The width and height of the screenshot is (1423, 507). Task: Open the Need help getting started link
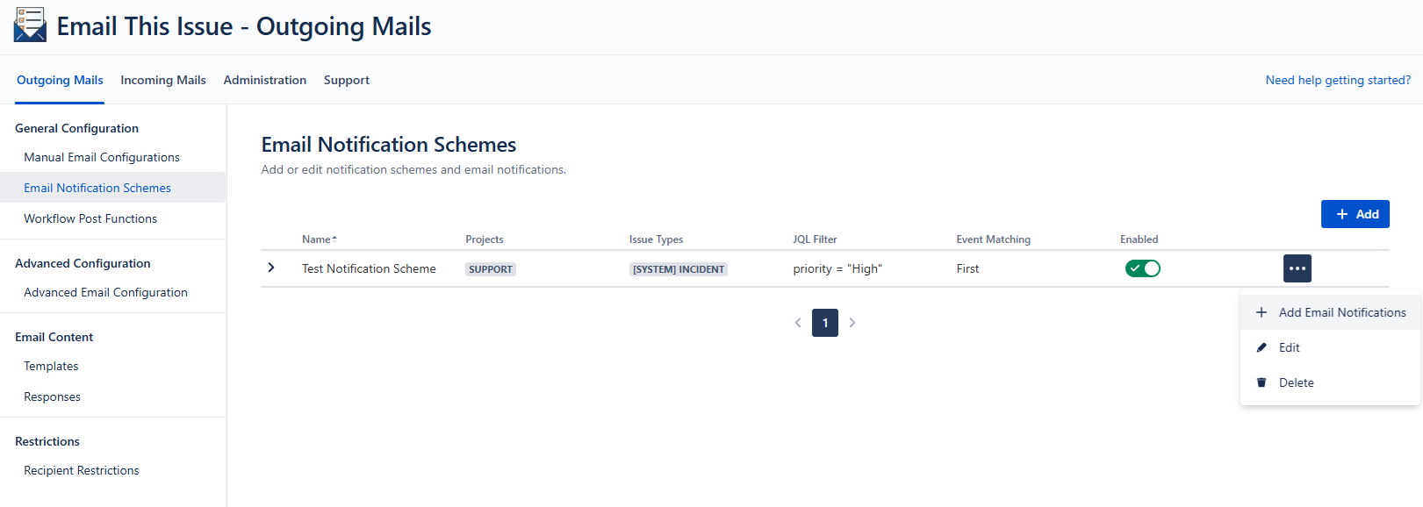click(x=1338, y=80)
